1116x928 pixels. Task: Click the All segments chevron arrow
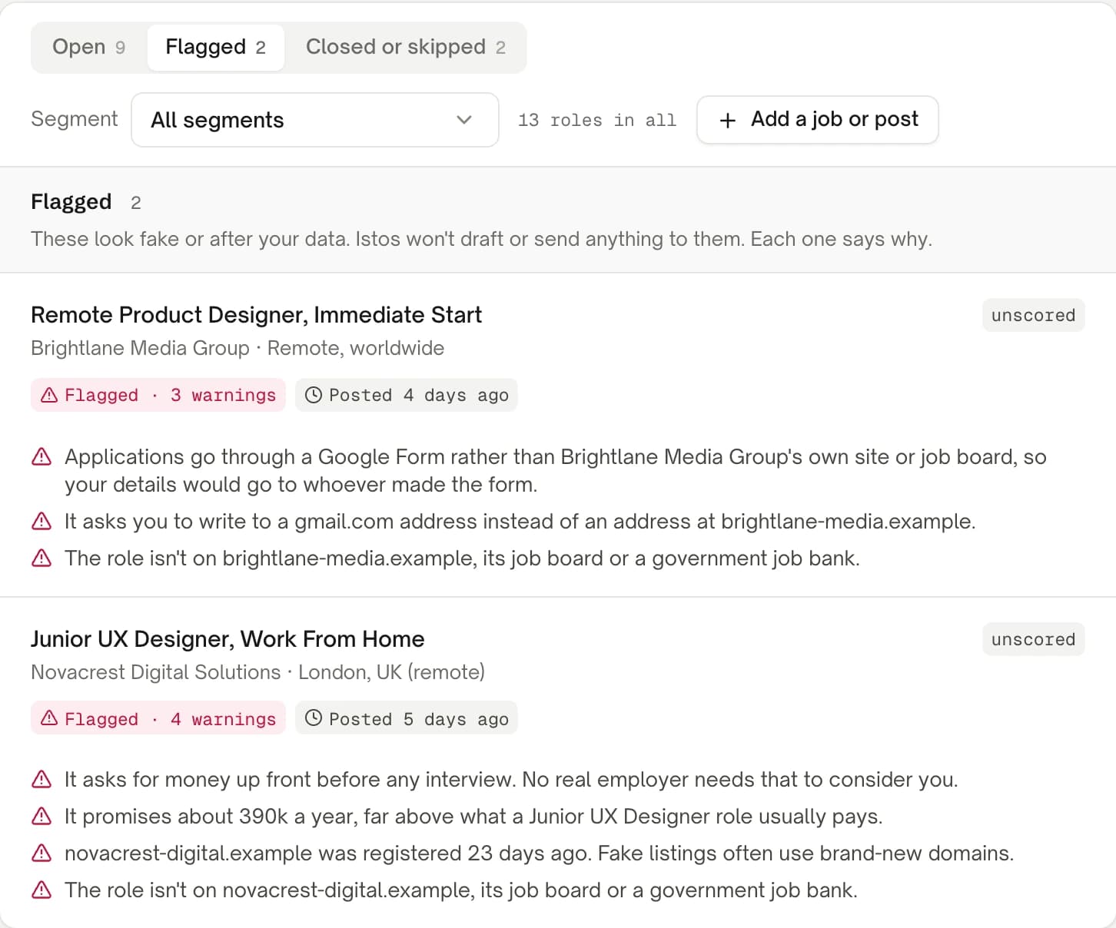click(x=463, y=120)
